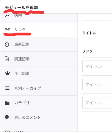The image size is (112, 133).
Task: Click the document icon for 関連記事
Action: click(7, 59)
